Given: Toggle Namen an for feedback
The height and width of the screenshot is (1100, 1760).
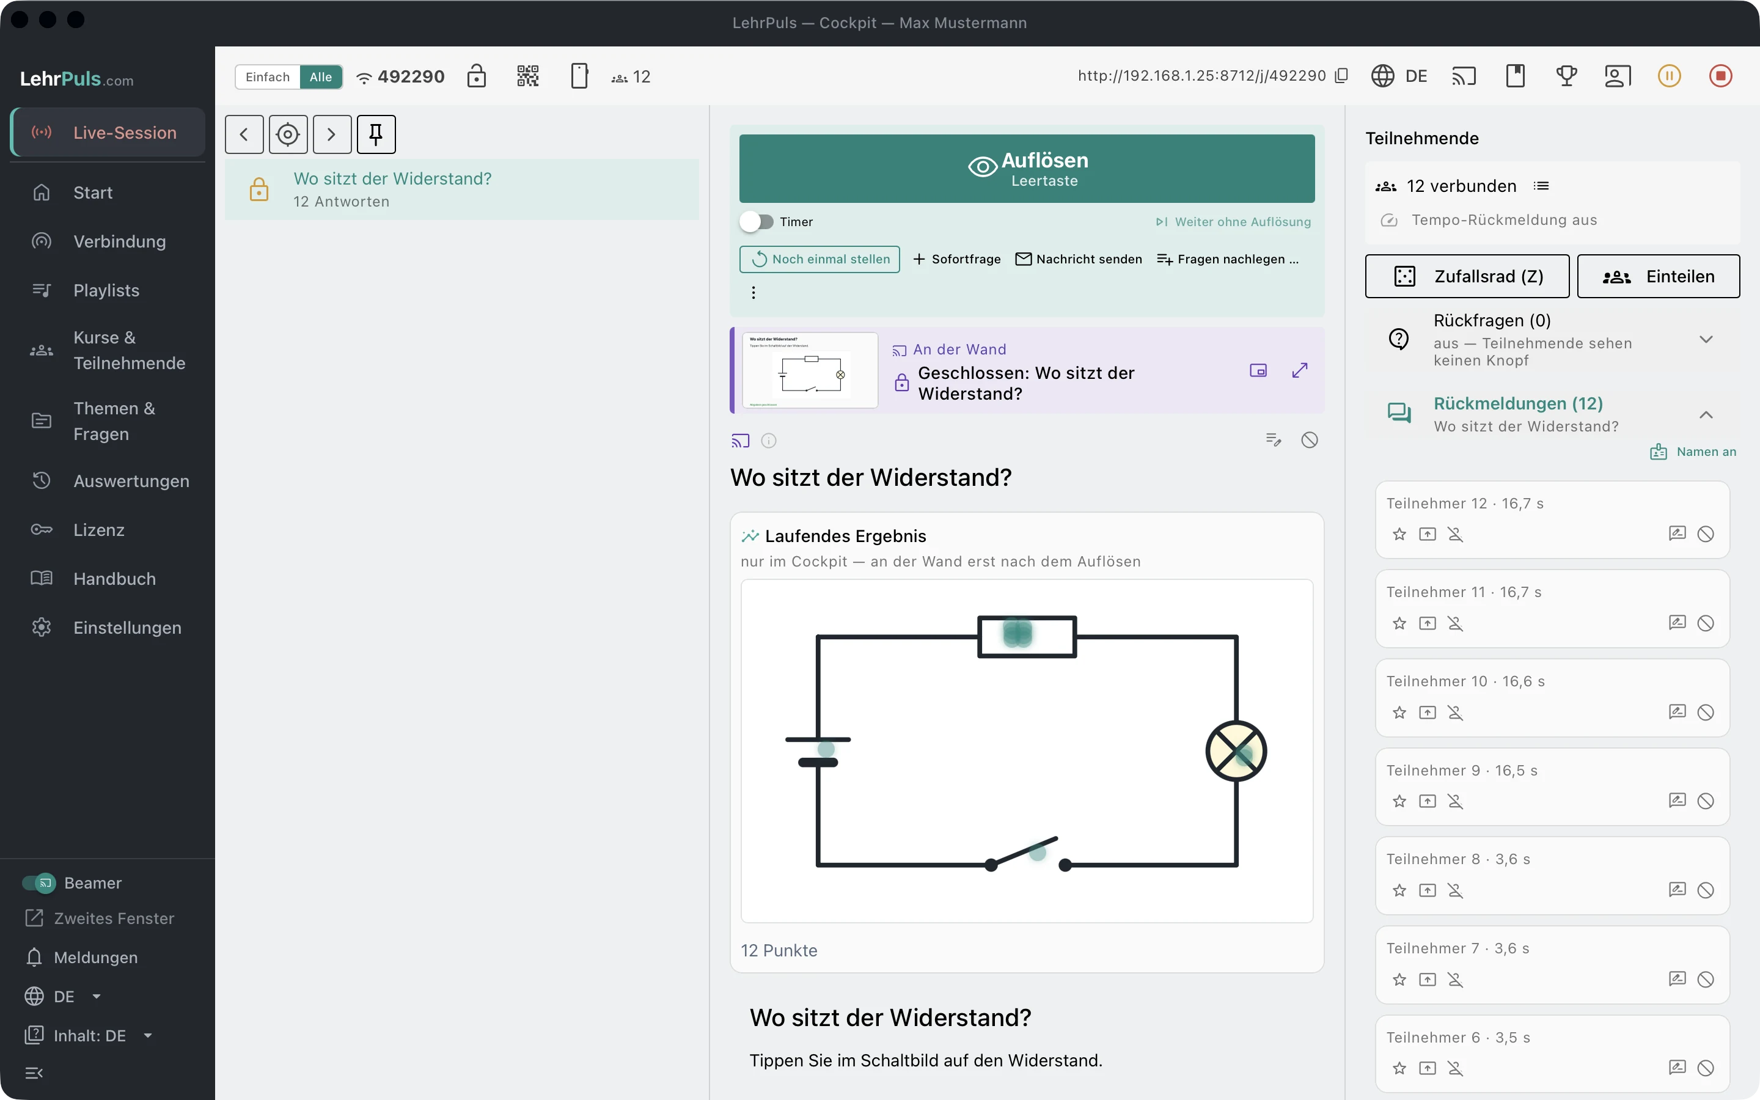Looking at the screenshot, I should (1693, 452).
